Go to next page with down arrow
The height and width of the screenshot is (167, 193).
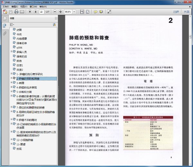(x=36, y=12)
